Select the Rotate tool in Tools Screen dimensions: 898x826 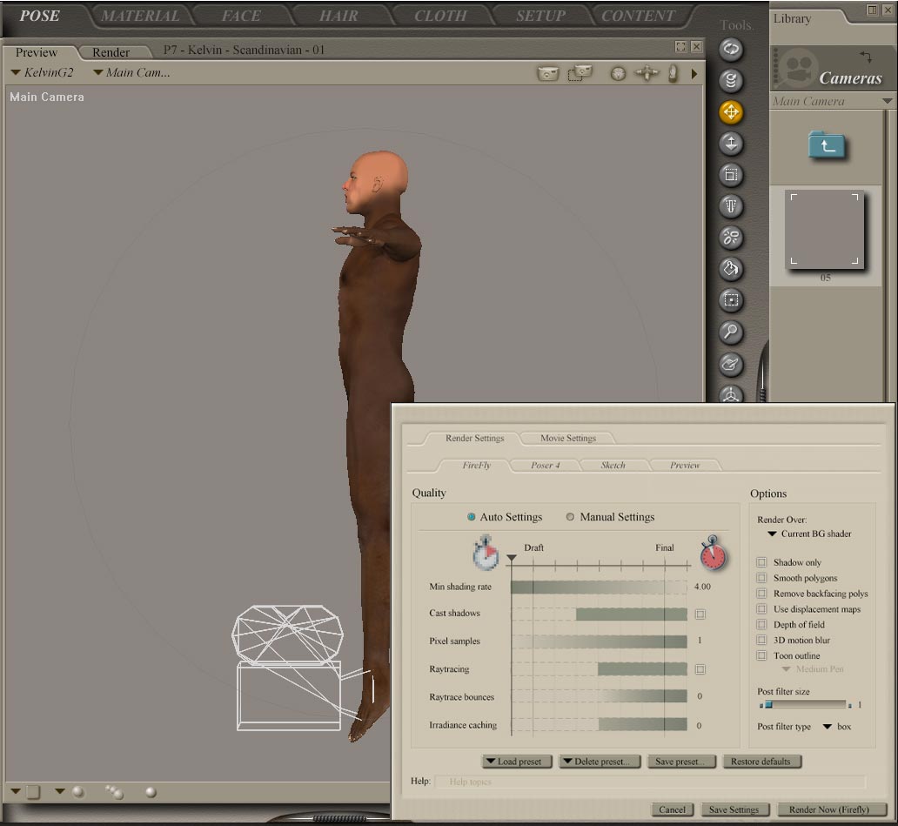(x=731, y=50)
